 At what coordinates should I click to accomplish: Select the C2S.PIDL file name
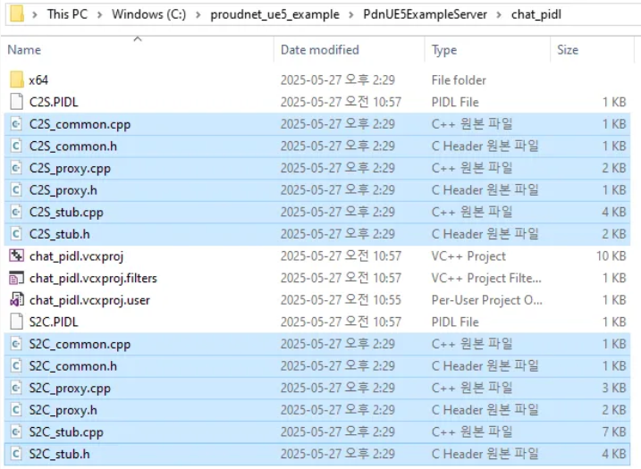click(54, 102)
